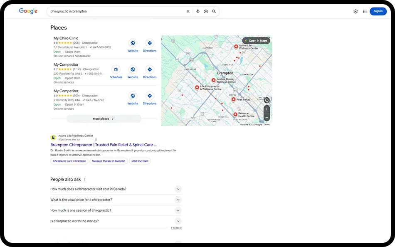Expand What is the usual price question
This screenshot has width=395, height=247.
pyautogui.click(x=116, y=200)
